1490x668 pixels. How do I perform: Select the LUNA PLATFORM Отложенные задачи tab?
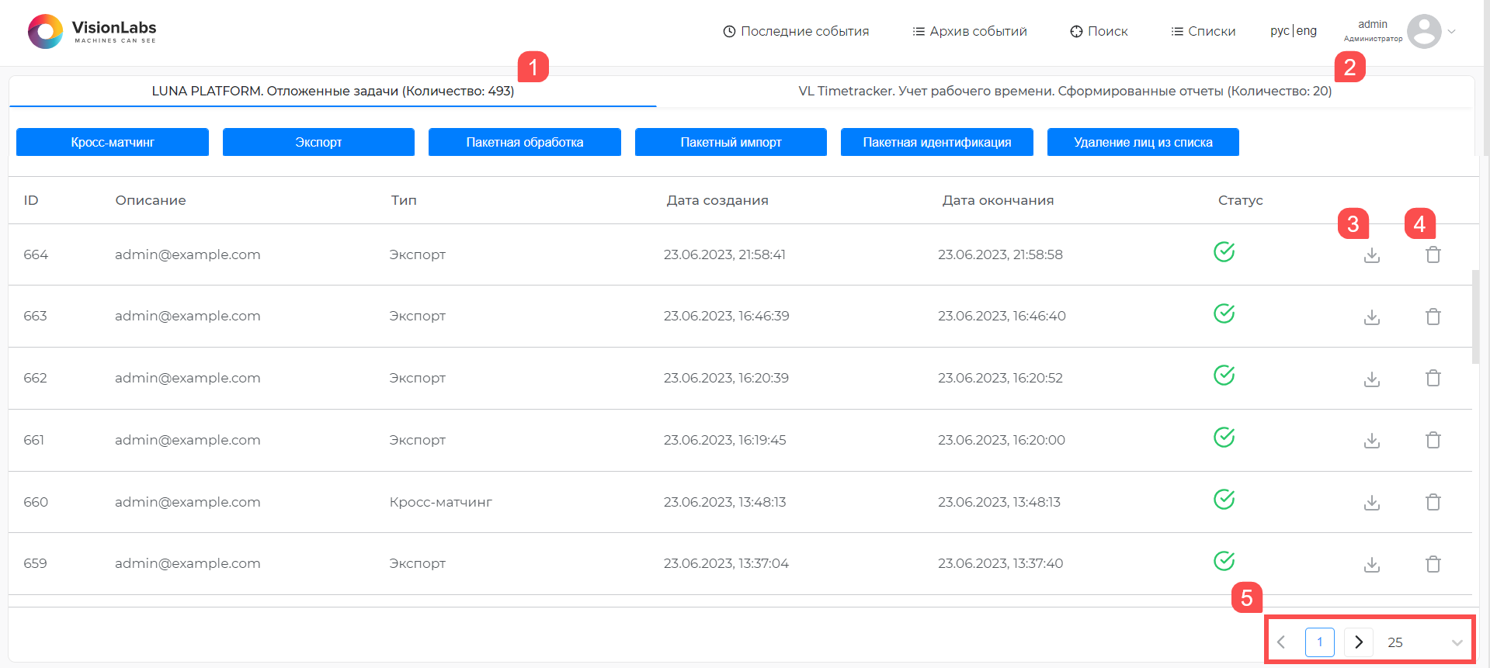(x=332, y=91)
